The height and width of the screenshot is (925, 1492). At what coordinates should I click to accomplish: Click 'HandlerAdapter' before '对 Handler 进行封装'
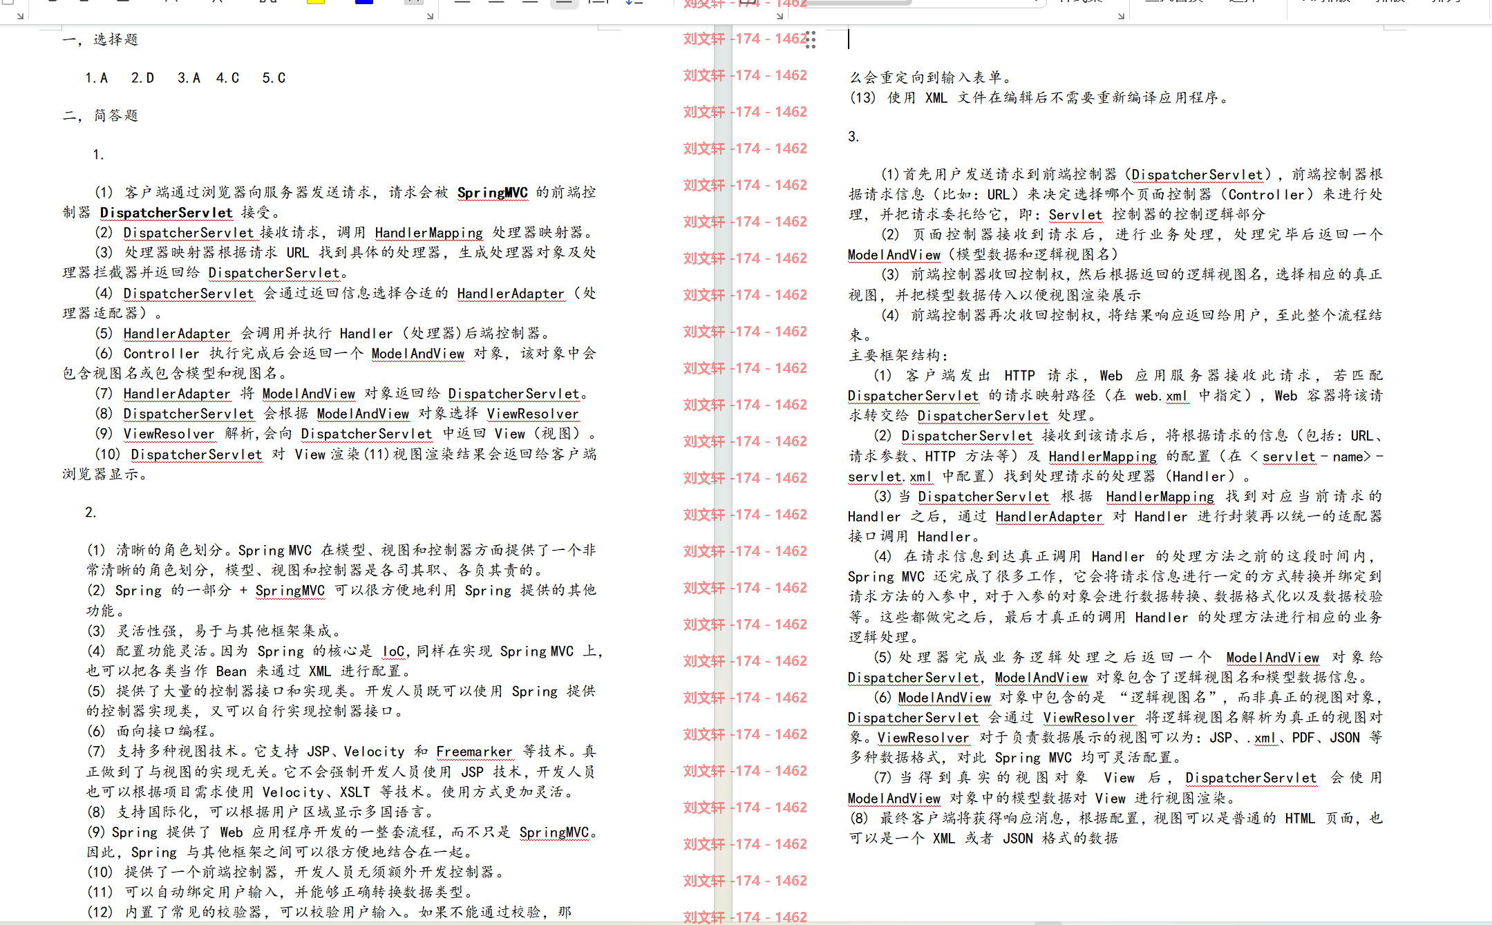[x=1049, y=517]
